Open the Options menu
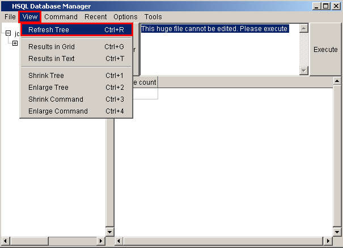 125,17
